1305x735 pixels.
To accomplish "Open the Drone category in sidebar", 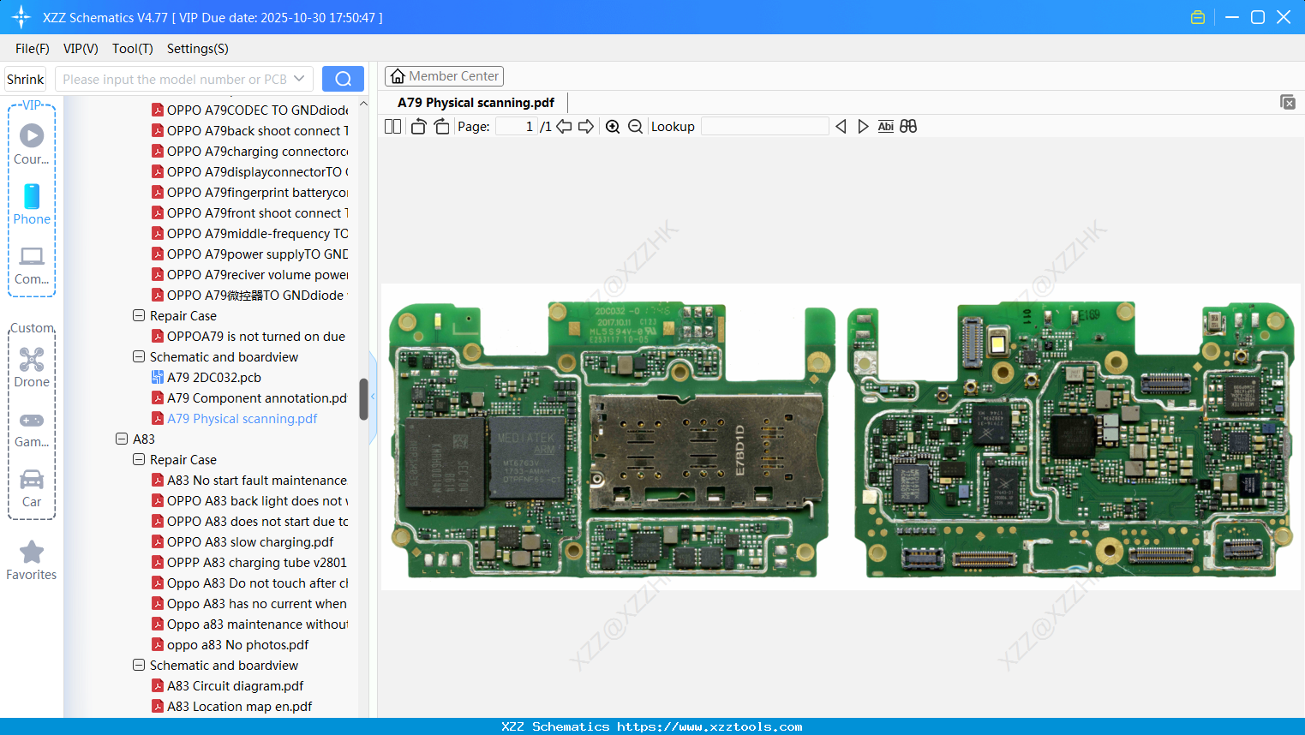I will coord(32,367).
